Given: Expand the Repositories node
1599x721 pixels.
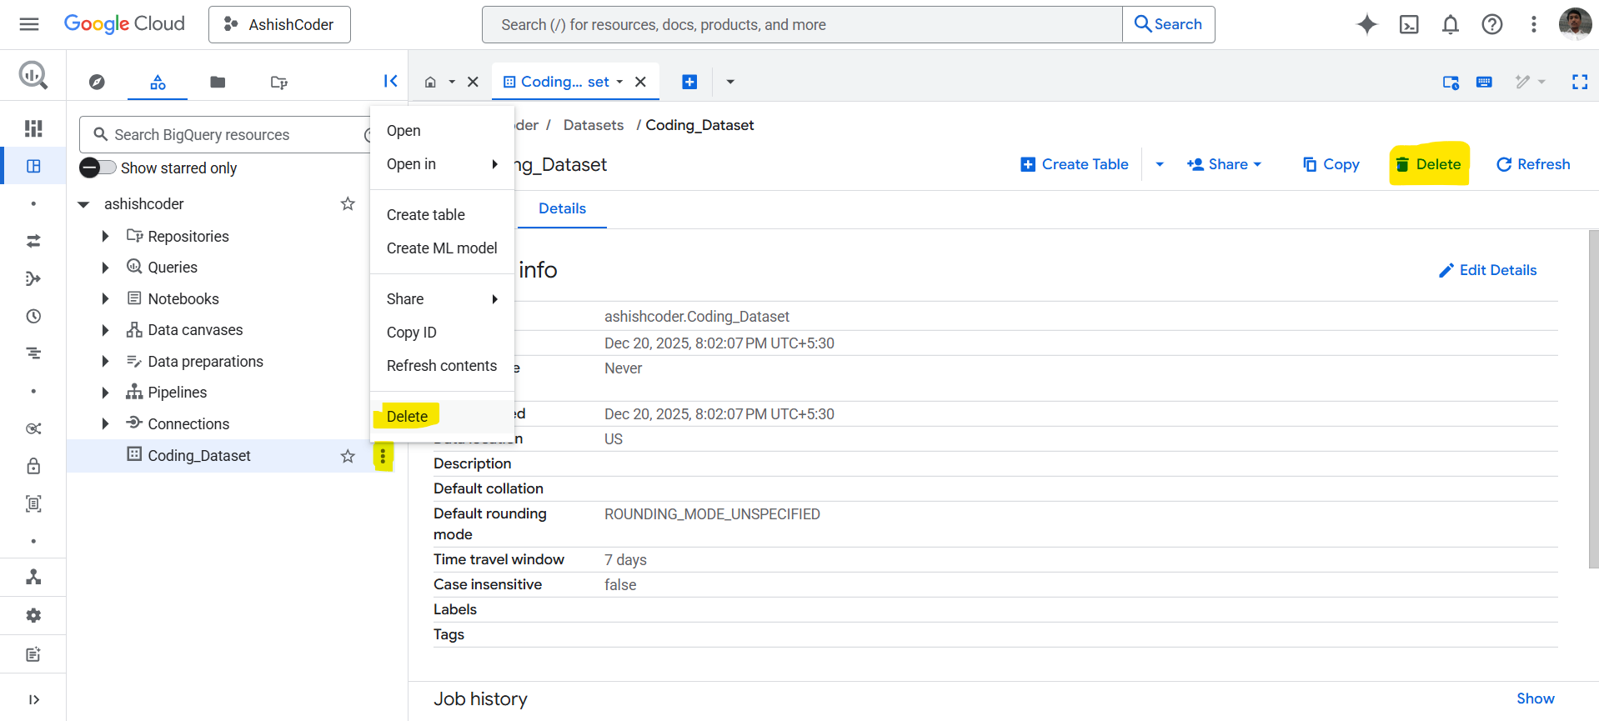Looking at the screenshot, I should [105, 237].
